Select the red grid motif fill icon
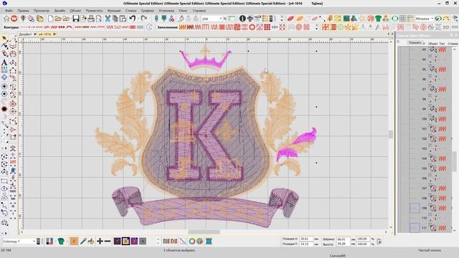 click(x=267, y=27)
